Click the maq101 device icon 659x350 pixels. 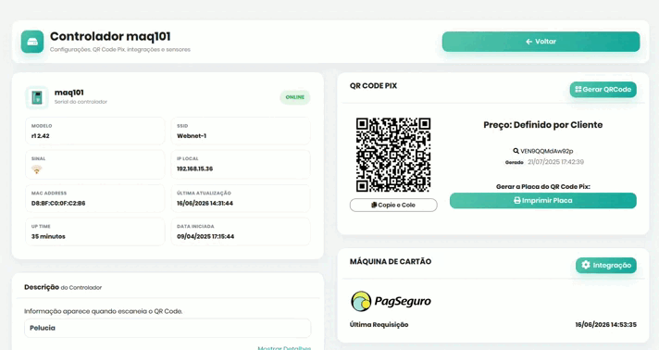[x=37, y=97]
